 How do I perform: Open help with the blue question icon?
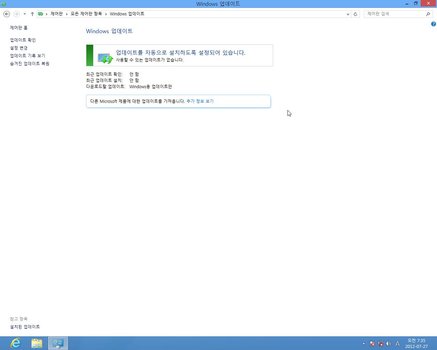point(433,24)
